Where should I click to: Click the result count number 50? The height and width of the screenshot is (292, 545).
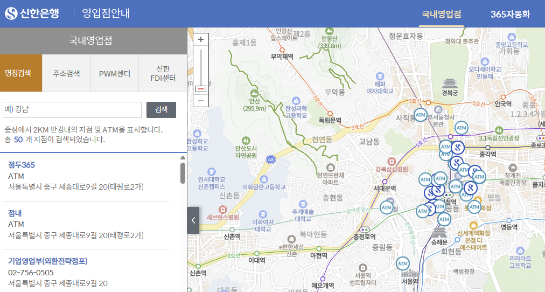tap(18, 140)
